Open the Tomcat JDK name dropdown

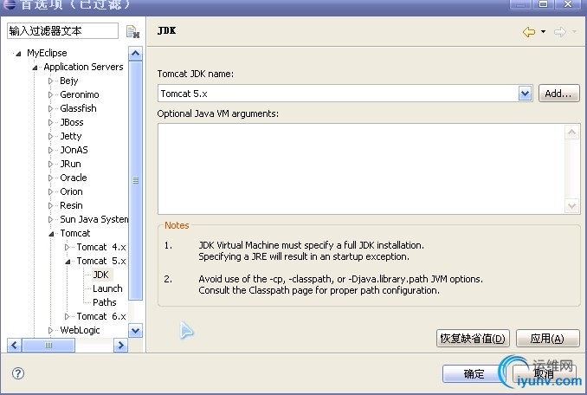(x=525, y=94)
